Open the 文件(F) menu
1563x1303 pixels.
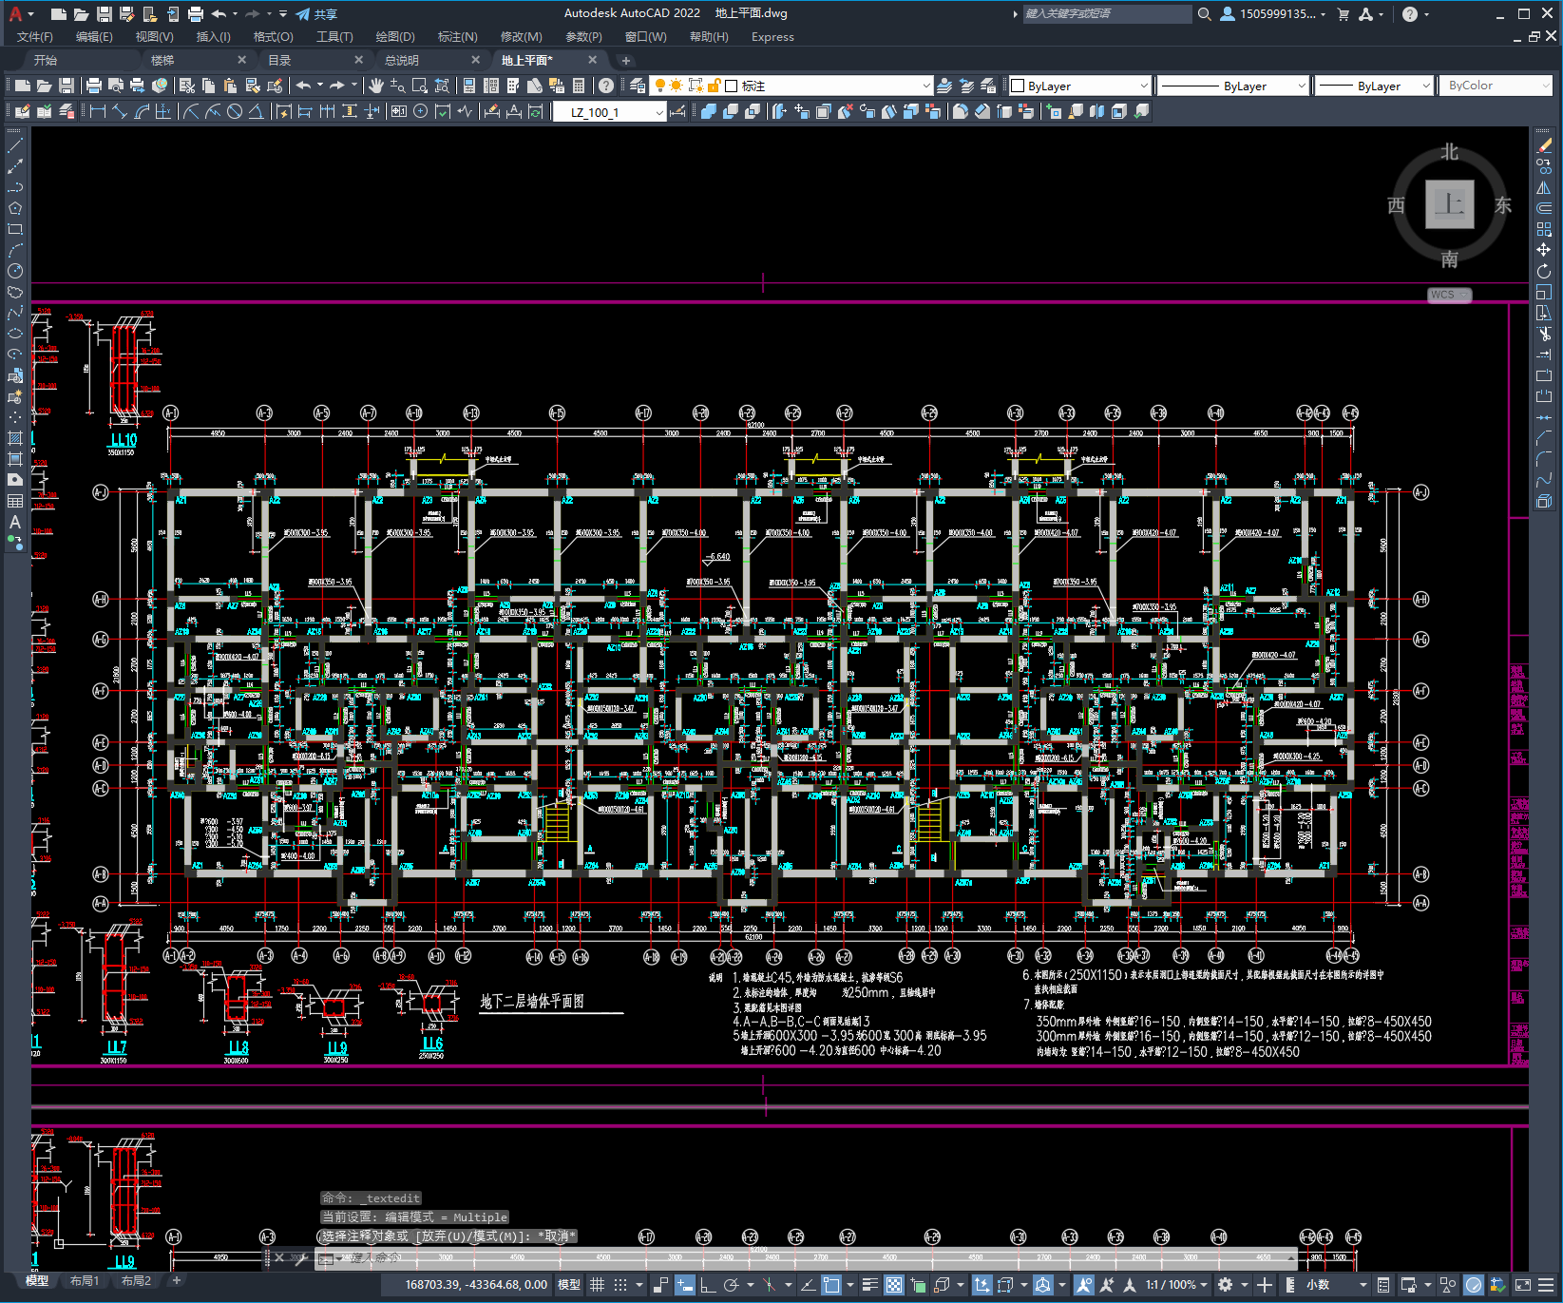point(35,37)
